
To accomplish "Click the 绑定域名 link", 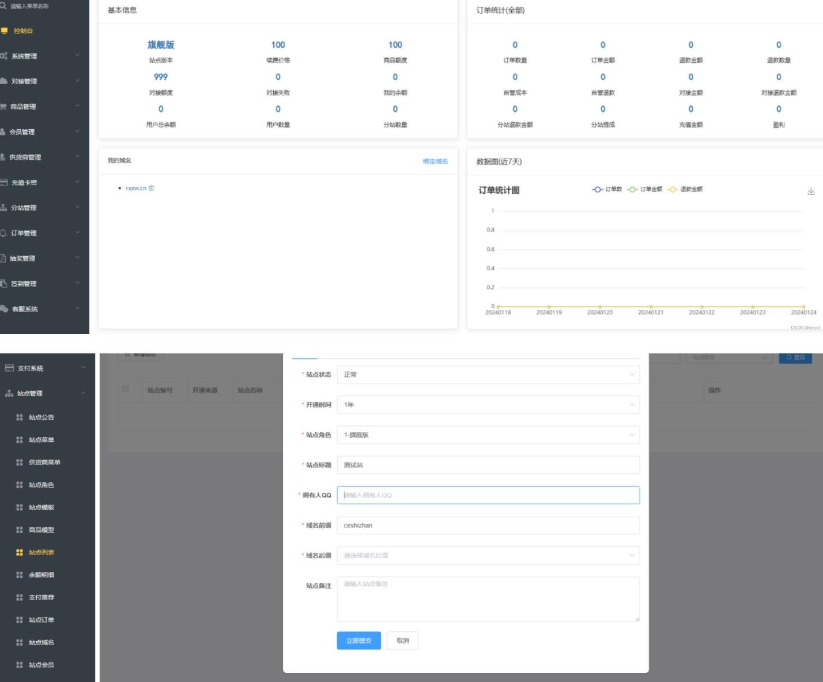I will 435,161.
